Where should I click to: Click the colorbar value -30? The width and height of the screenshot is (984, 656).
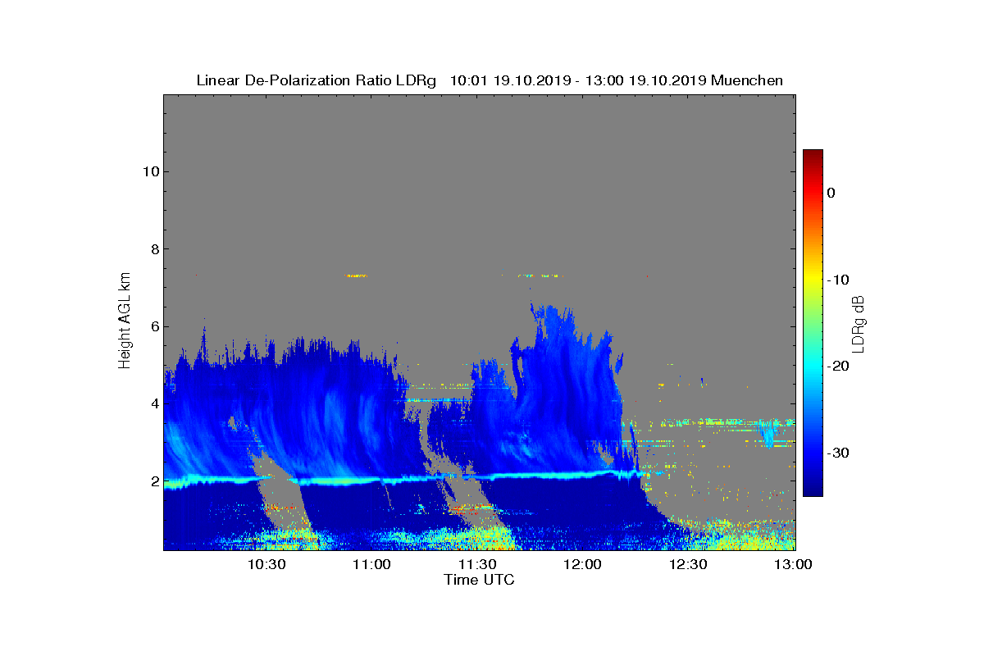(836, 453)
